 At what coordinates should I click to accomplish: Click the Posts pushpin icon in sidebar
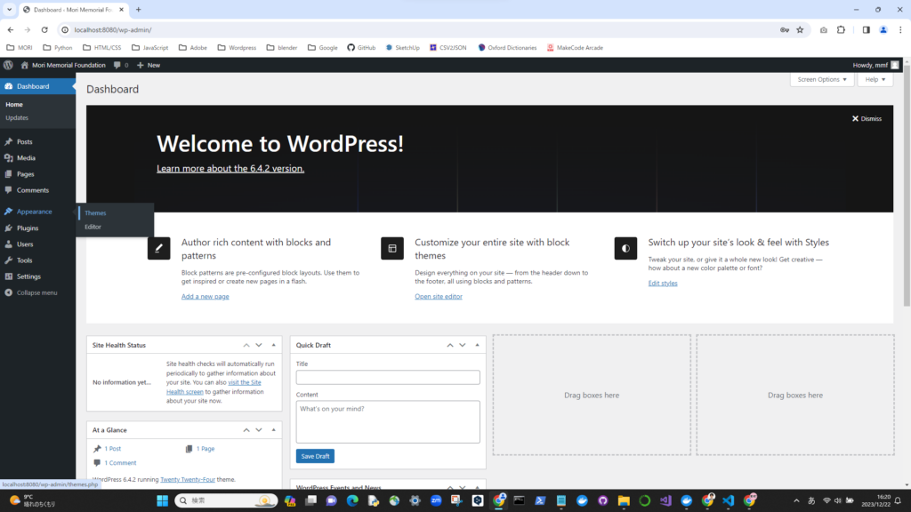(8, 141)
